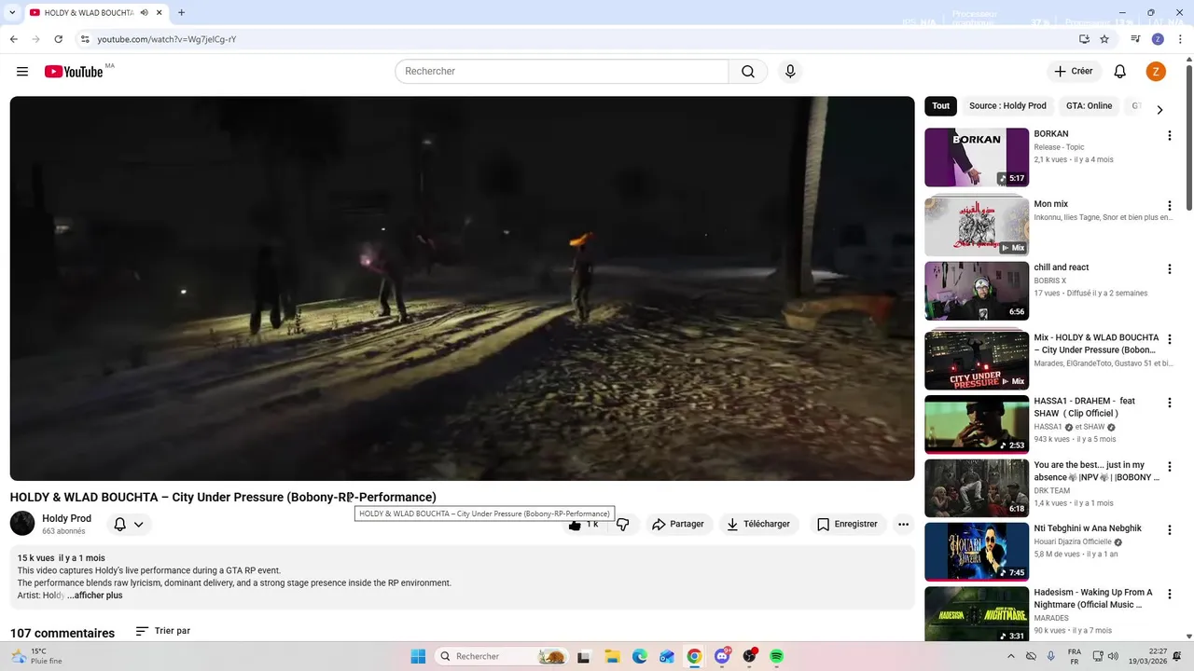1194x671 pixels.
Task: Click the Enregistrer button
Action: [x=848, y=525]
